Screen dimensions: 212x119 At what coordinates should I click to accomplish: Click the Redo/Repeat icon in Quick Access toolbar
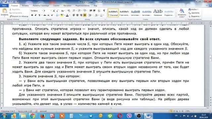click(14, 2)
